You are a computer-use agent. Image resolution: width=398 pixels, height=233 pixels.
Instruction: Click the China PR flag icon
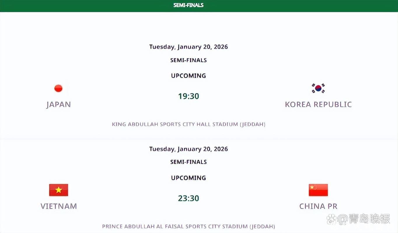tap(318, 190)
